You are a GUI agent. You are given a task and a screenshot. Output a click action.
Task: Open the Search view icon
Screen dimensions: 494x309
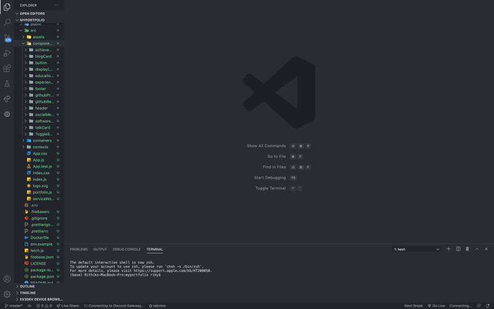[7, 22]
